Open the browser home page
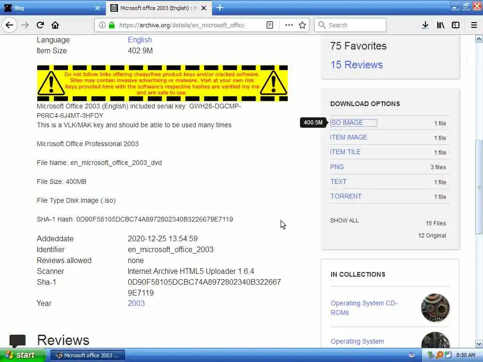This screenshot has height=362, width=483. tap(55, 25)
